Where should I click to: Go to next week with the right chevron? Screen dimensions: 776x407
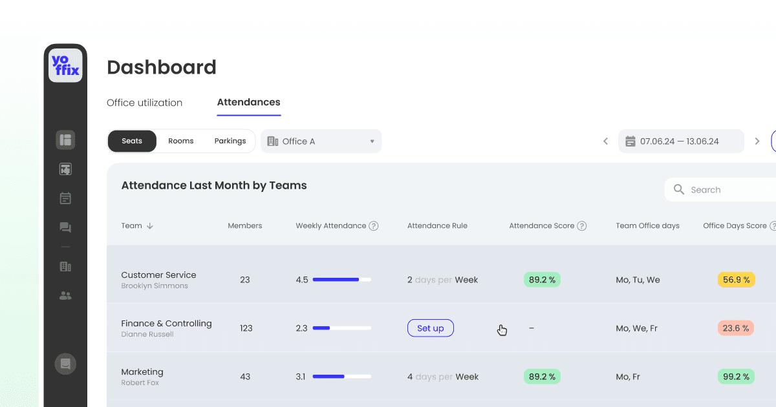click(x=757, y=141)
